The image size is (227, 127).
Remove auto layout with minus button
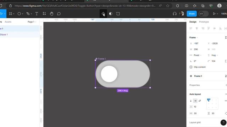pos(226,94)
